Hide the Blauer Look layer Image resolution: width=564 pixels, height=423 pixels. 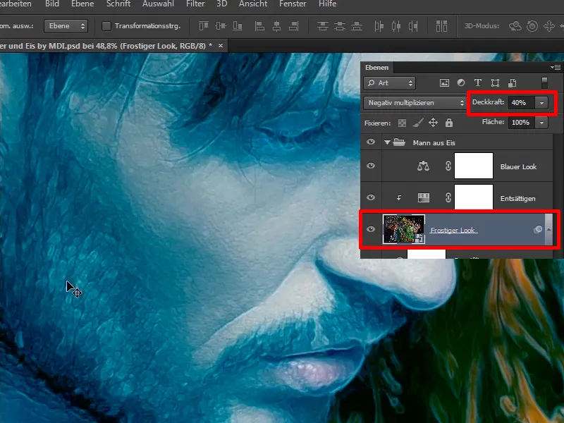pos(371,166)
